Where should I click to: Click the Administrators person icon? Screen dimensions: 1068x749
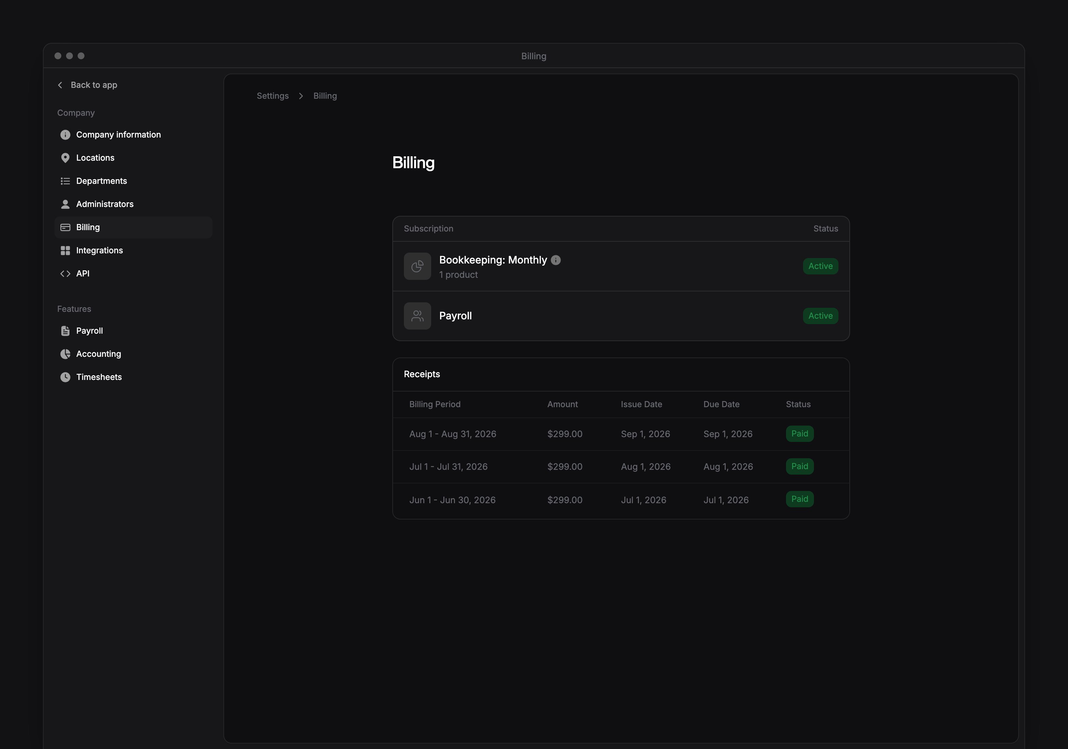point(65,204)
